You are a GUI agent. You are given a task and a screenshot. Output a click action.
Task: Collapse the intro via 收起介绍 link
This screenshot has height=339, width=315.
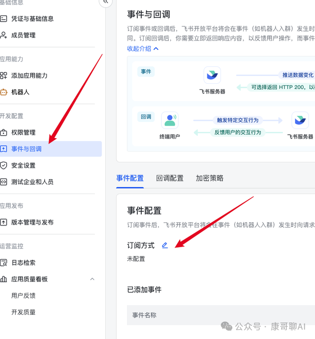click(x=143, y=48)
